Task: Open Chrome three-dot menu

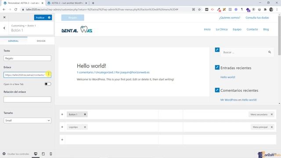Action: (277, 10)
